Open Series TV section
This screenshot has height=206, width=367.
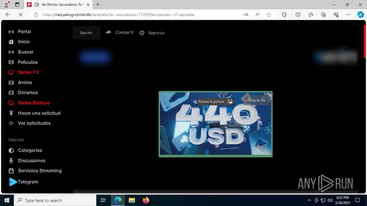pos(28,72)
